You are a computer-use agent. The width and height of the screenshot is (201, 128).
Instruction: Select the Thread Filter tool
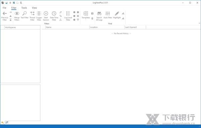tap(32, 13)
